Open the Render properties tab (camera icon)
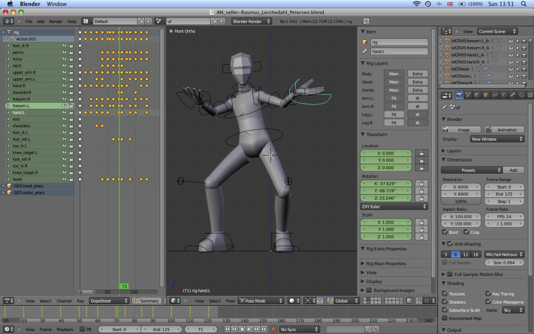 click(x=459, y=95)
